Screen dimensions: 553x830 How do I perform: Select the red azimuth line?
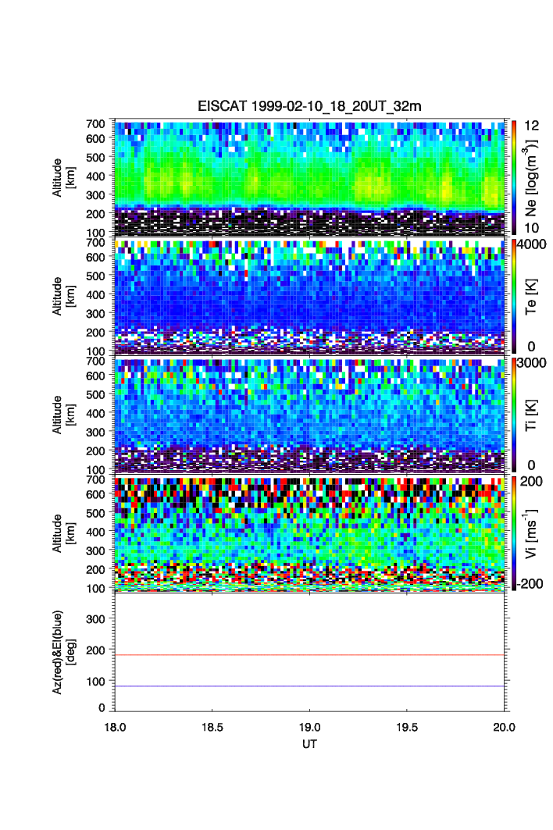tap(312, 655)
